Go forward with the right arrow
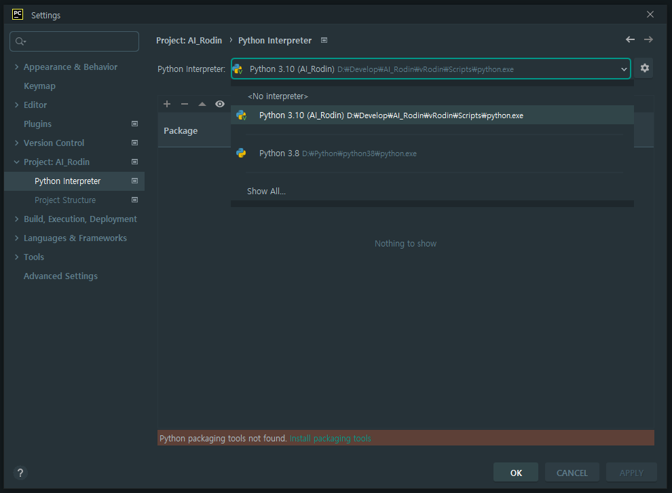The width and height of the screenshot is (672, 493). coord(648,39)
